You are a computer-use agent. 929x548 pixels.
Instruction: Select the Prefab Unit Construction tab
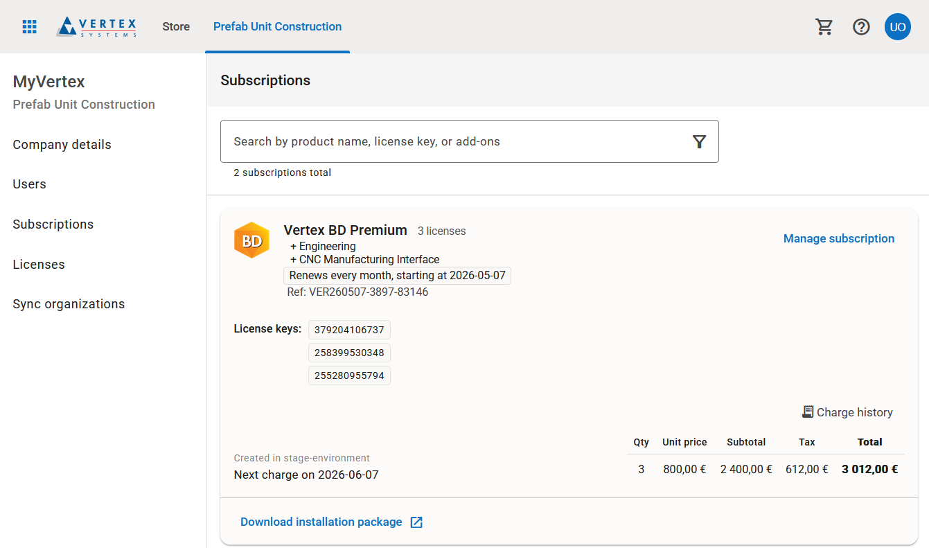click(277, 27)
